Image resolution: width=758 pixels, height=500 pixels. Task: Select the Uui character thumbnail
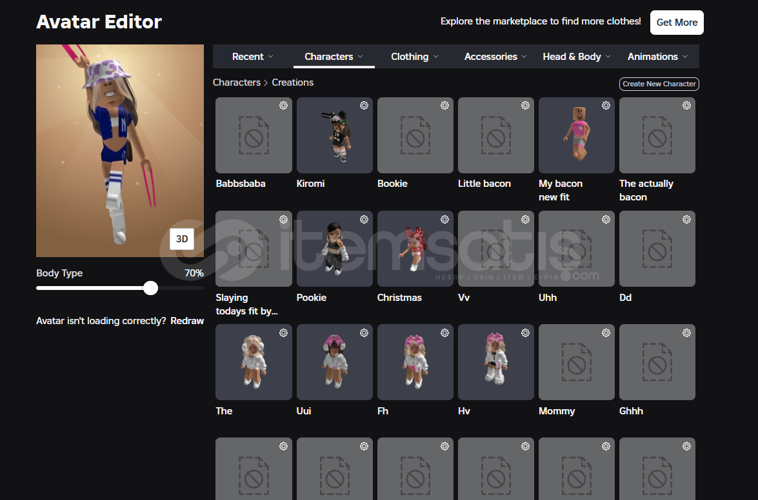coord(335,362)
